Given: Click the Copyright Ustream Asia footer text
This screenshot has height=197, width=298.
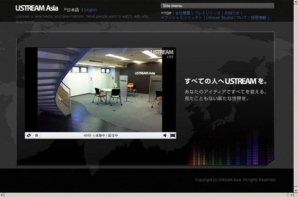Looking at the screenshot, I should point(236,180).
